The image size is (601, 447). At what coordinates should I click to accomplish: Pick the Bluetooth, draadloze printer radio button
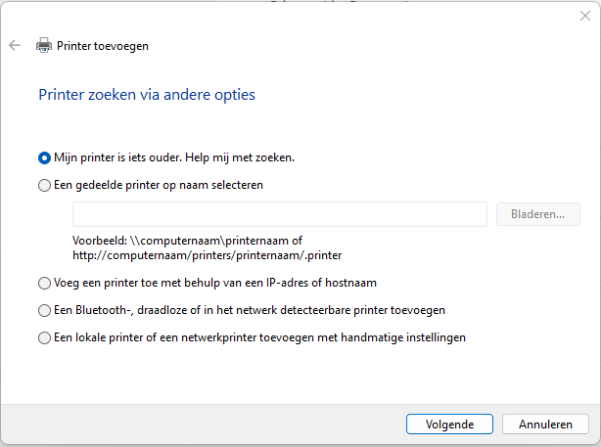44,310
